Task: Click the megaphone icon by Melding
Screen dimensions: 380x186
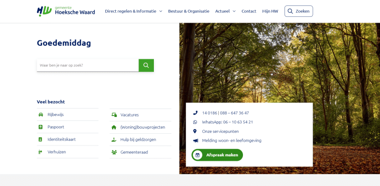Action: click(x=195, y=141)
